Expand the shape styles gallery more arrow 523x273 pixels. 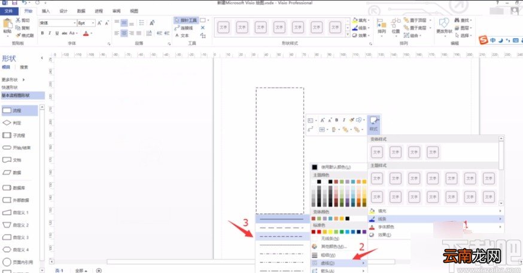[x=348, y=34]
